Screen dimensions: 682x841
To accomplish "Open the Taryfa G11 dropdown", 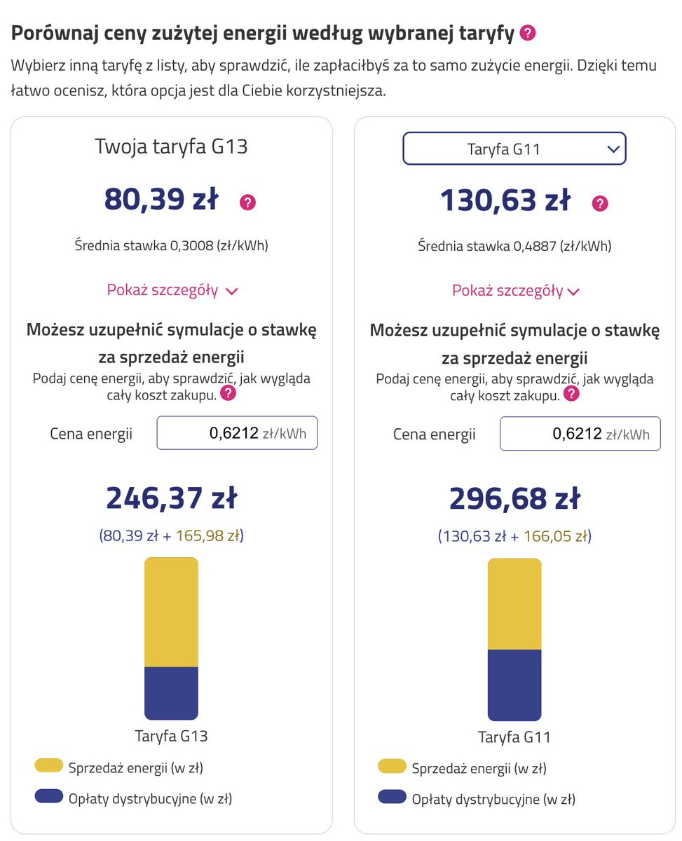I will point(514,149).
